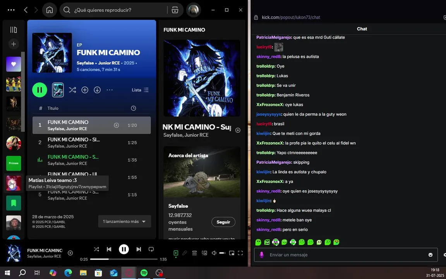Open Spotify from the taskbar
This screenshot has height=279, width=446.
tap(144, 273)
